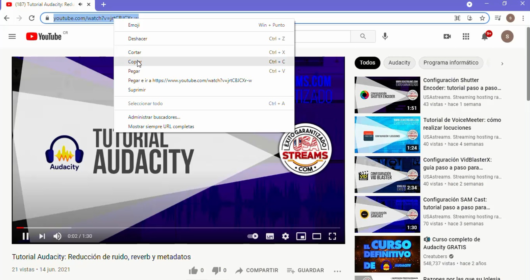Screen dimensions: 530x280
Task: Enable miniplayer mode
Action: point(301,236)
